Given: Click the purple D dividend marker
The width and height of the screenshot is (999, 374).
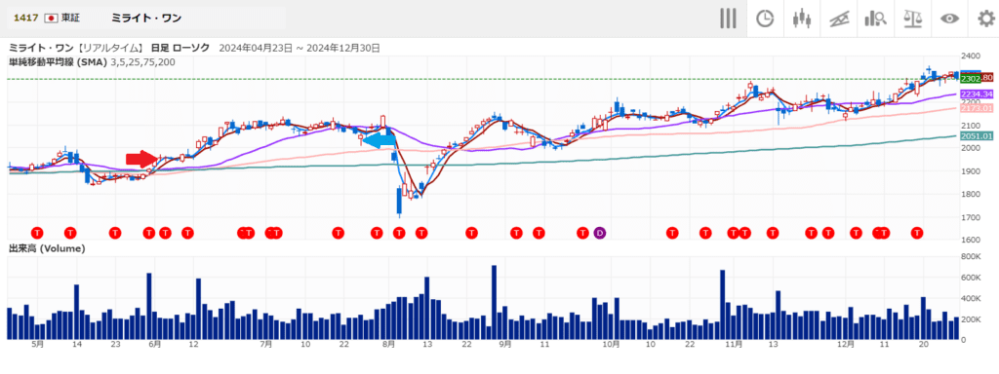Looking at the screenshot, I should [x=599, y=233].
